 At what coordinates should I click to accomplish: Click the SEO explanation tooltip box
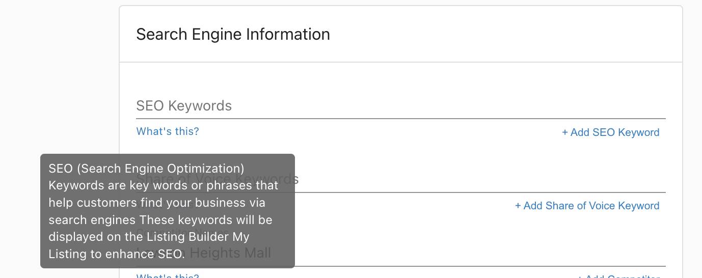coord(168,211)
